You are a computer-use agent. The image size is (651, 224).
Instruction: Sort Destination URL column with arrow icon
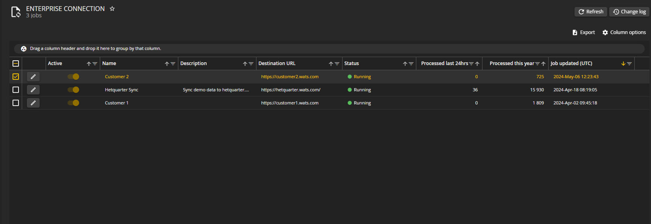click(x=331, y=64)
